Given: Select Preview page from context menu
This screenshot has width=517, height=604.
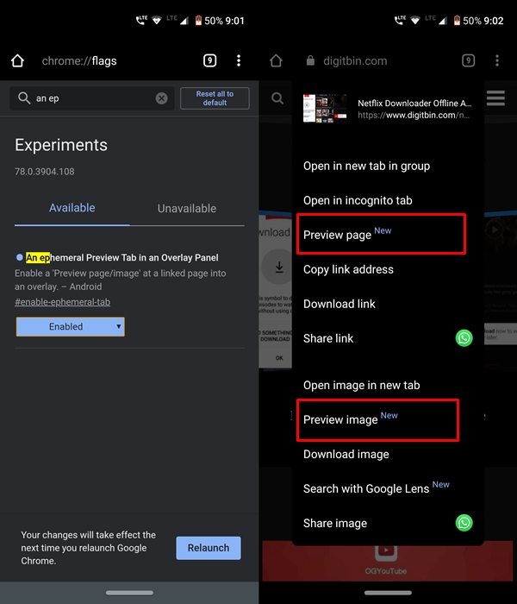Looking at the screenshot, I should pos(337,235).
